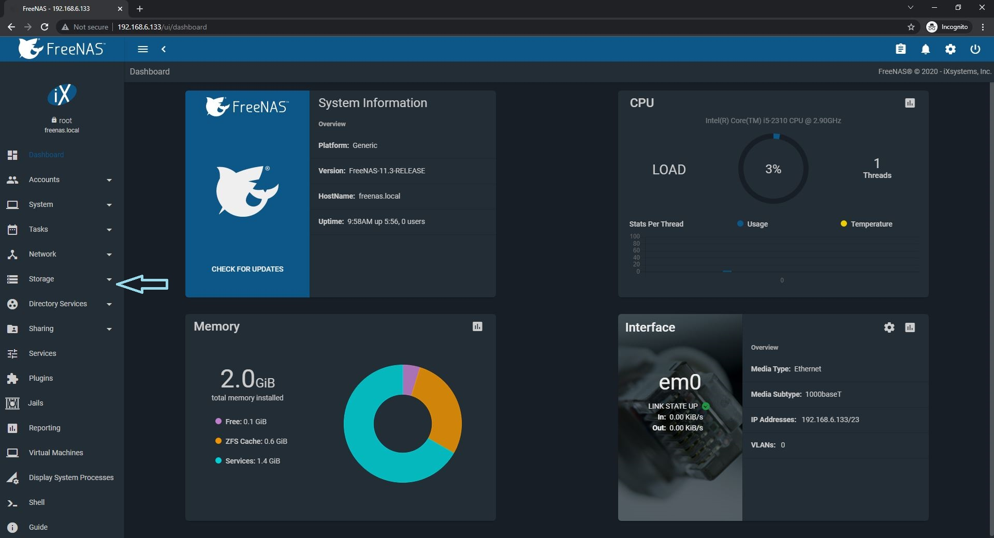
Task: Click the ZFS Cache orange legend dot
Action: tap(218, 441)
